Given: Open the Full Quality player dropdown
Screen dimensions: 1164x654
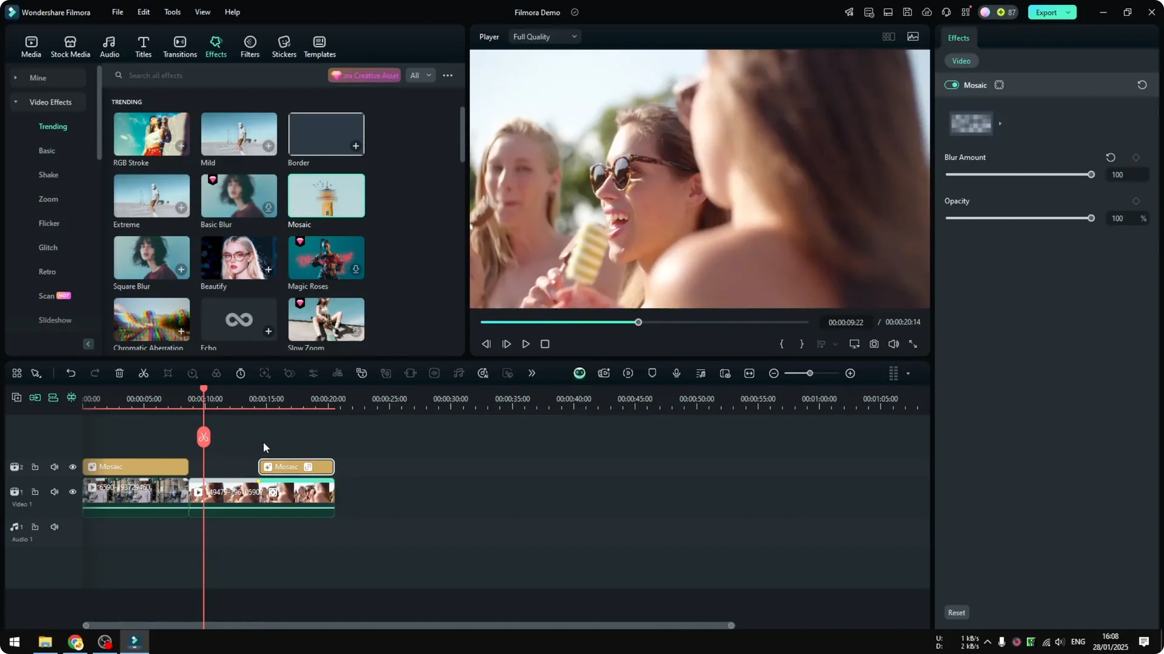Looking at the screenshot, I should click(x=544, y=36).
